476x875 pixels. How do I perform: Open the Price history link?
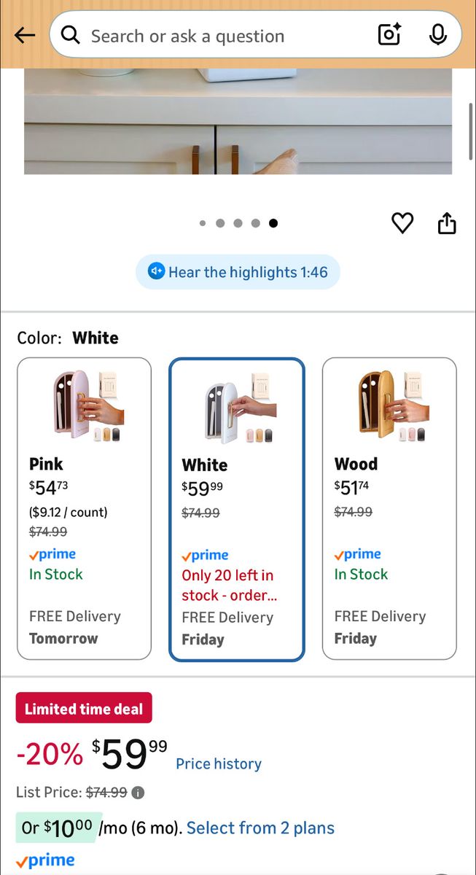pos(219,764)
